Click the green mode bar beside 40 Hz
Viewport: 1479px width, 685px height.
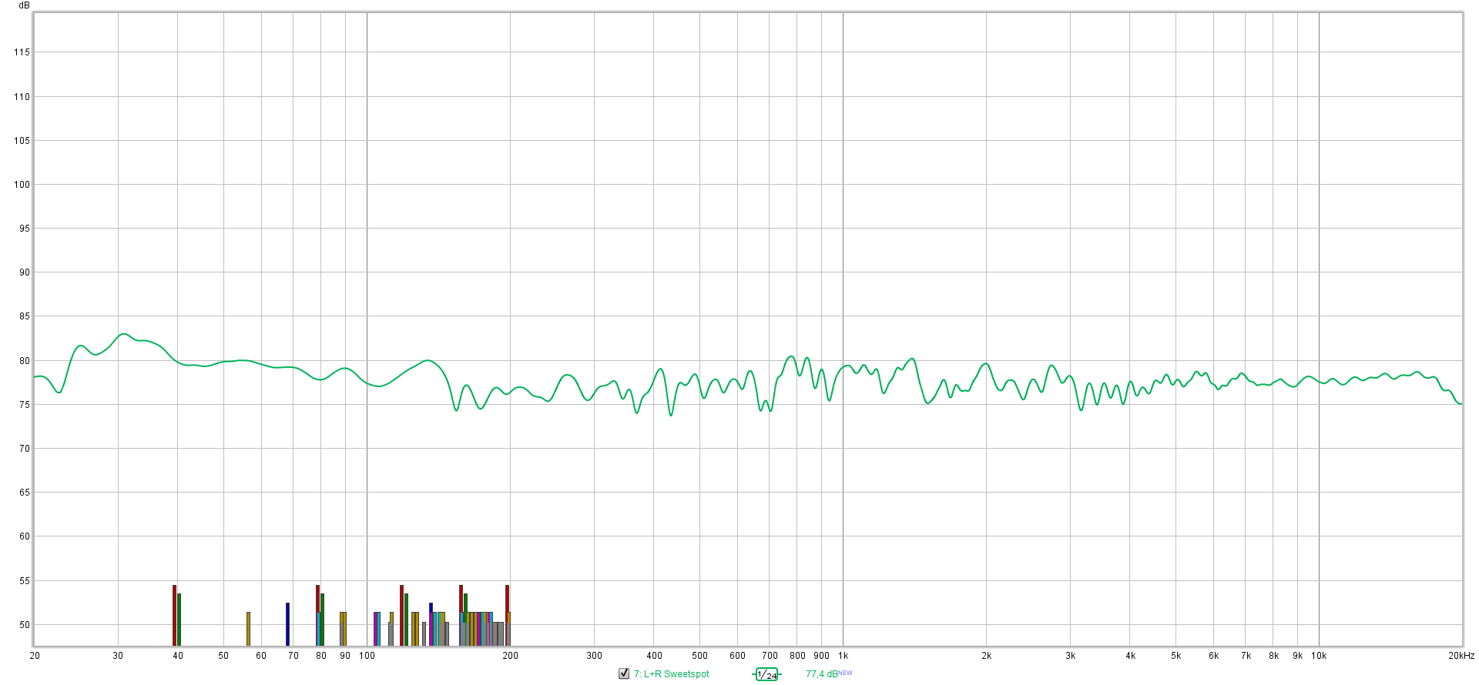[x=179, y=619]
